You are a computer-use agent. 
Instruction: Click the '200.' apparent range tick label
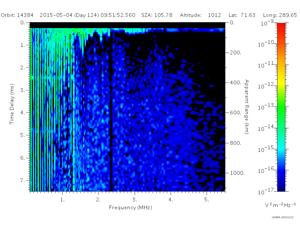(235, 52)
